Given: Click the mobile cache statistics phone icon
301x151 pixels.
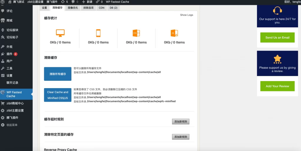Looking at the screenshot, I should point(98,33).
